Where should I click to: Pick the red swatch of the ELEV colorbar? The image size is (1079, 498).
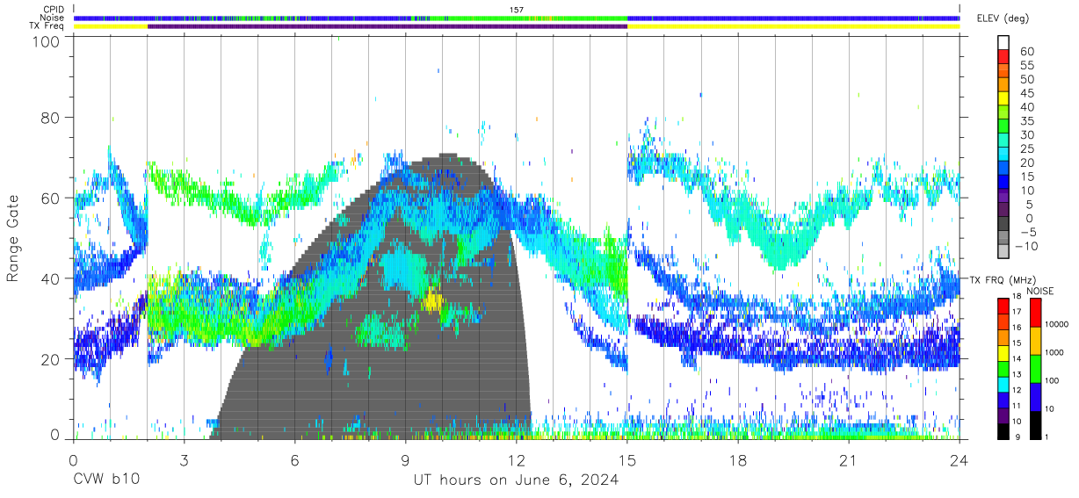(1003, 57)
